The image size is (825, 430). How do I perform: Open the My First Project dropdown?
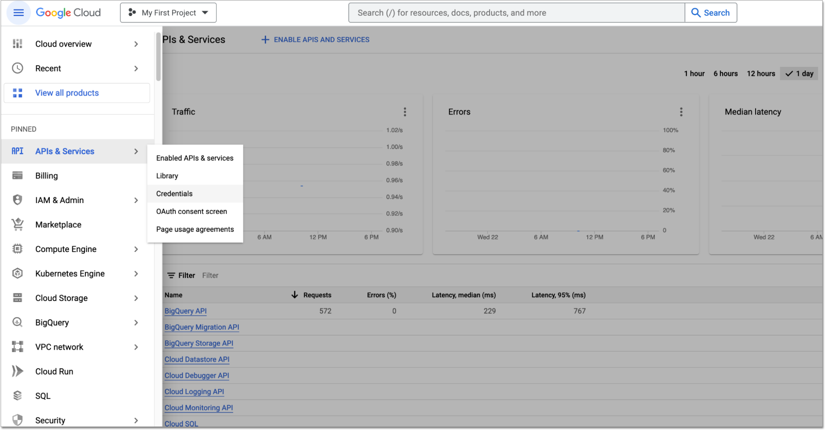click(168, 13)
